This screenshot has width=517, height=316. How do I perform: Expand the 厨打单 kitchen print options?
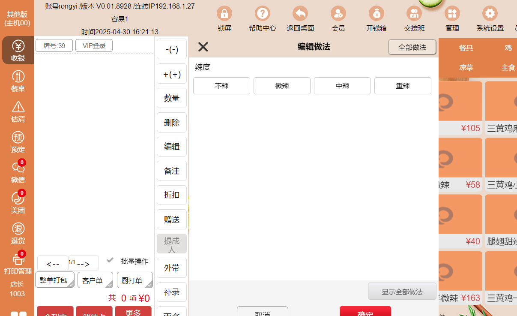(x=134, y=280)
